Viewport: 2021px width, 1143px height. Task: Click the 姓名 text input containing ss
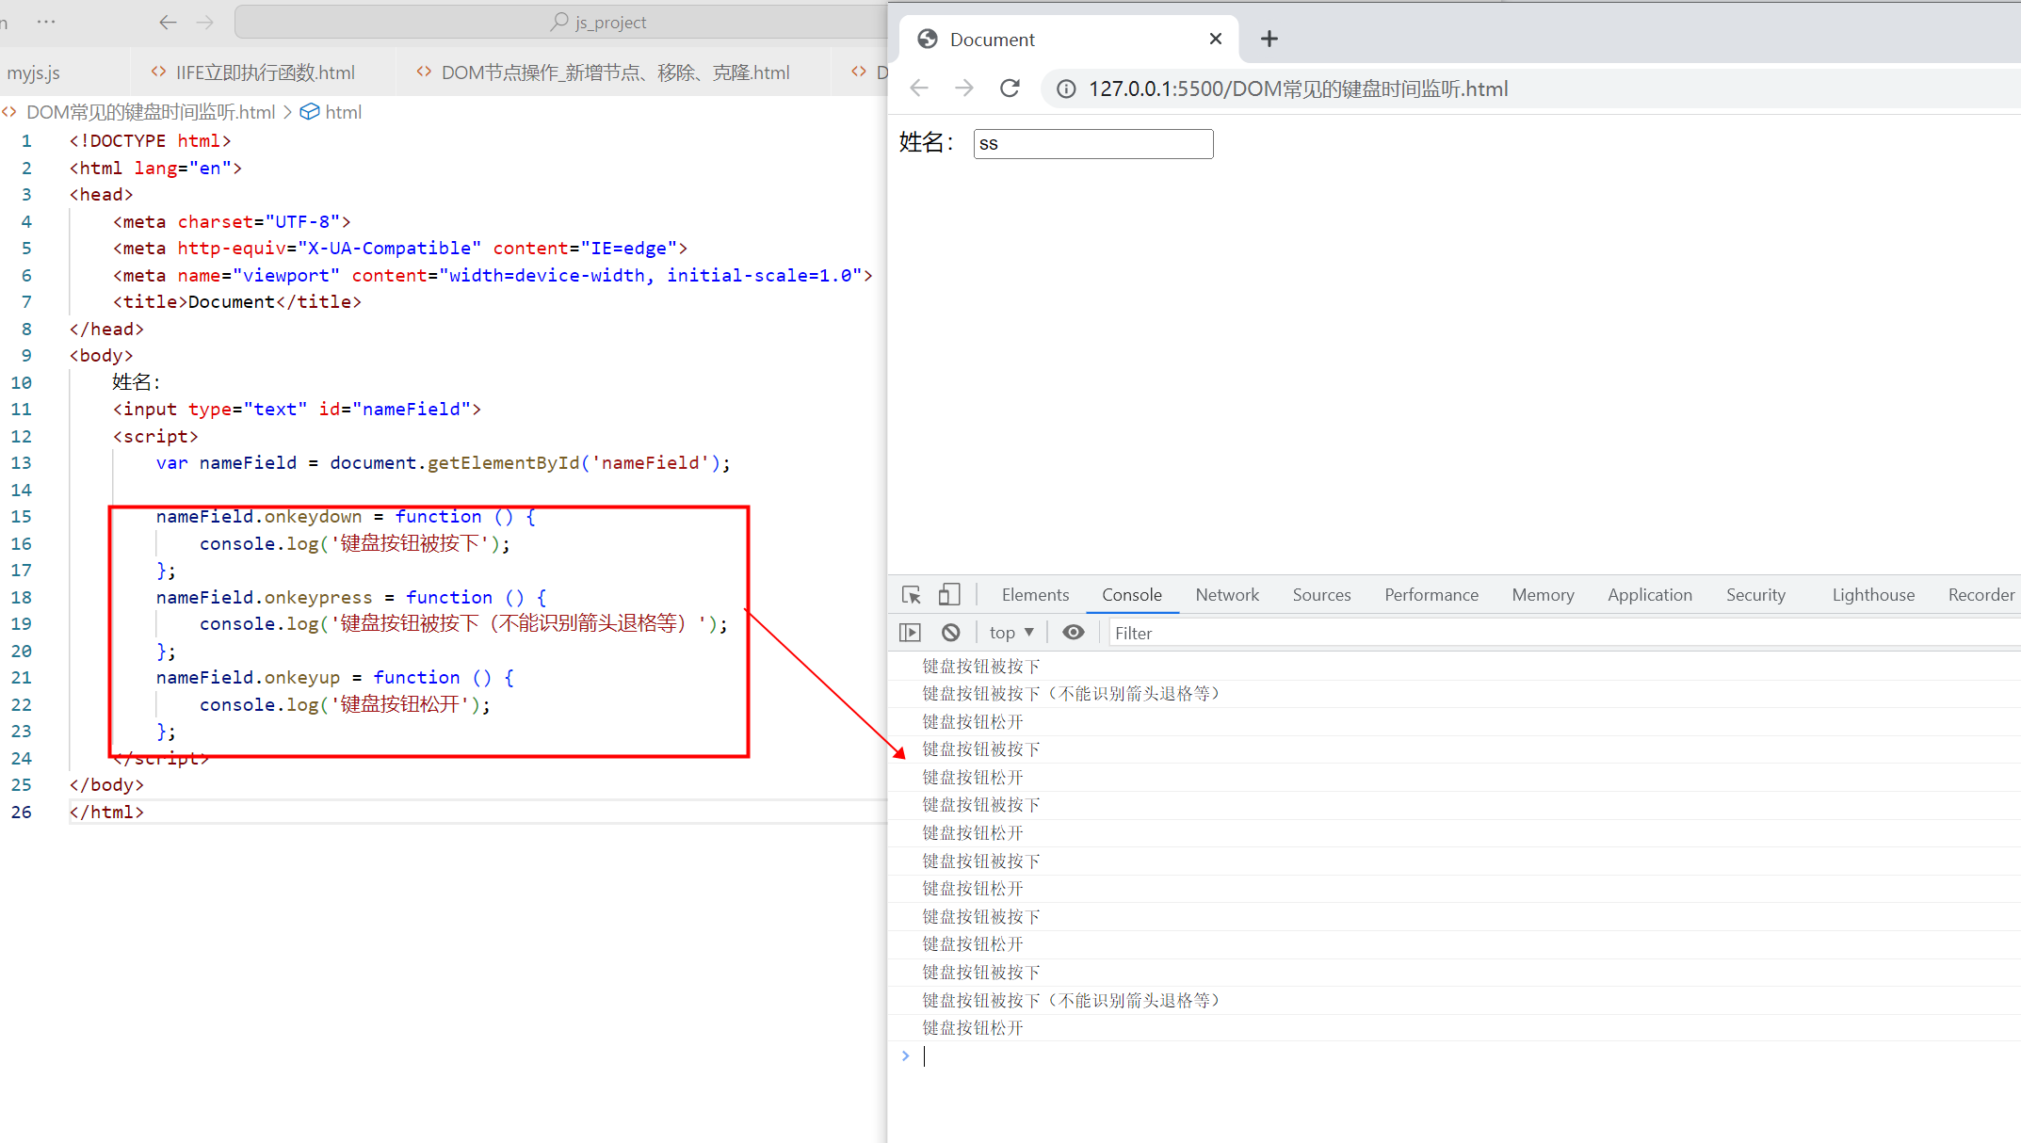pyautogui.click(x=1093, y=144)
